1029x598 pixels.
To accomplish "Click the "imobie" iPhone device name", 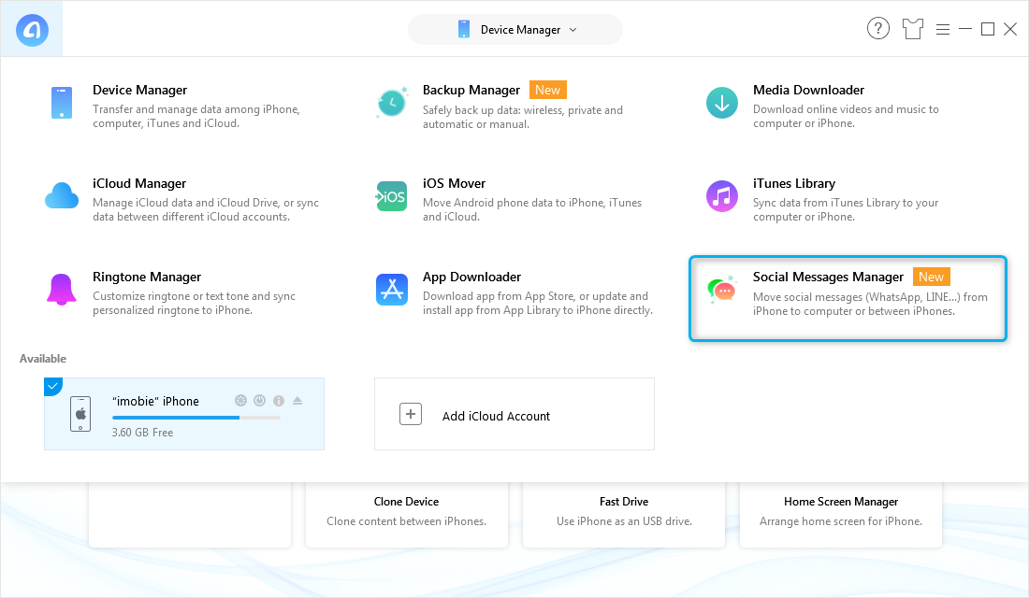I will pos(155,401).
